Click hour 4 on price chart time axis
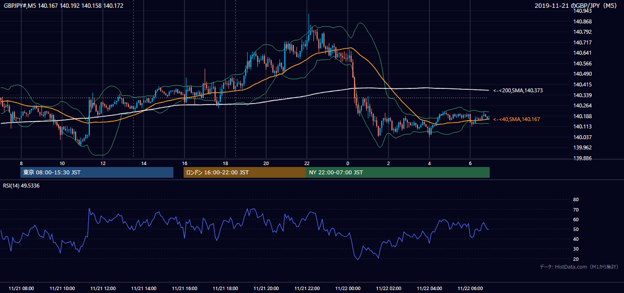The image size is (624, 293). (429, 163)
